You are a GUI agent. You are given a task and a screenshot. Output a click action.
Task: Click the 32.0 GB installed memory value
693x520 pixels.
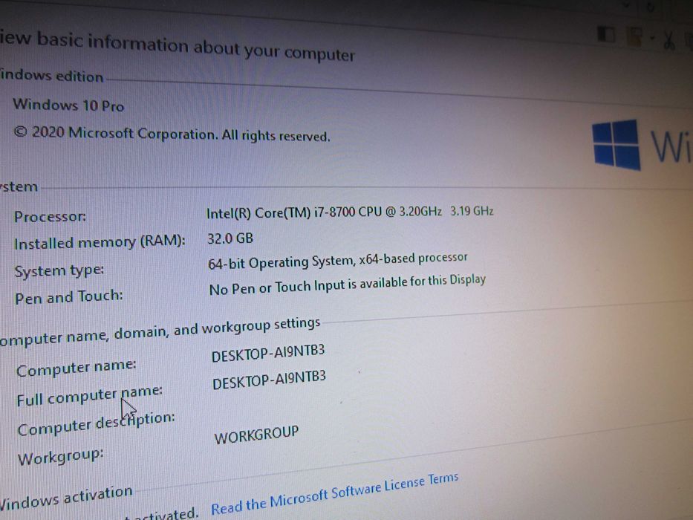click(x=230, y=238)
